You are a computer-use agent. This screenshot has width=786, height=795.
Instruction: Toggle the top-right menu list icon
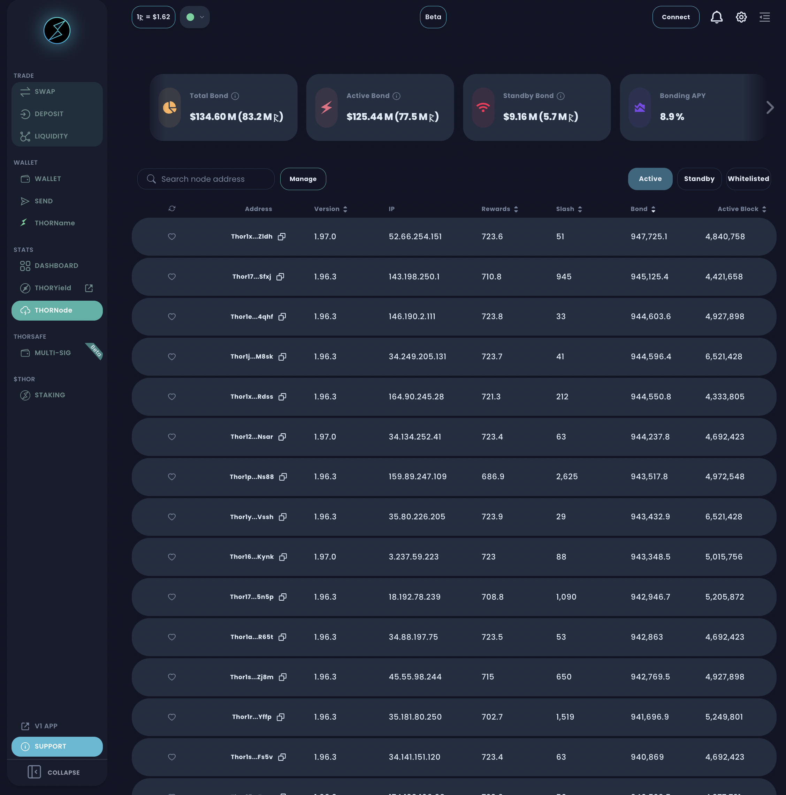point(765,17)
